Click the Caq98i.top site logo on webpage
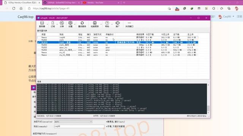The height and width of the screenshot is (136, 243). (25, 17)
